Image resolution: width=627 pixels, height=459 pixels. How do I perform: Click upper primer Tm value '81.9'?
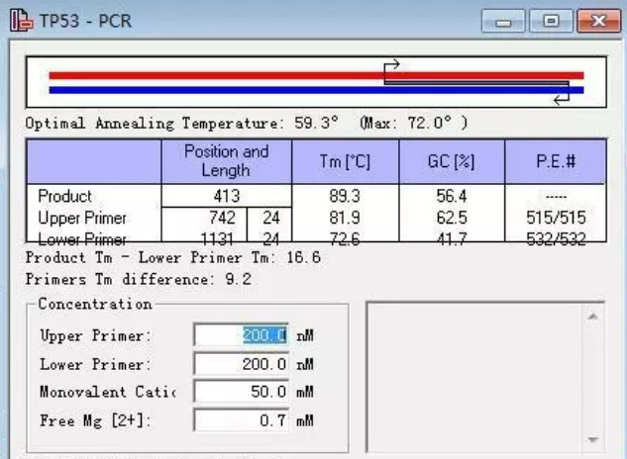pyautogui.click(x=345, y=218)
